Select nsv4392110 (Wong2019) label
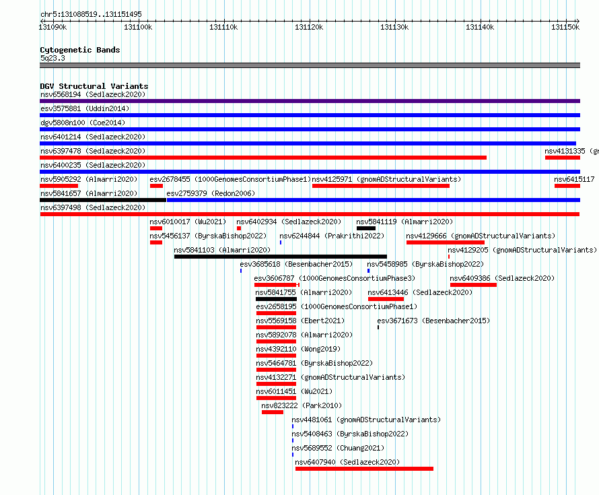The width and height of the screenshot is (599, 495). coord(298,349)
